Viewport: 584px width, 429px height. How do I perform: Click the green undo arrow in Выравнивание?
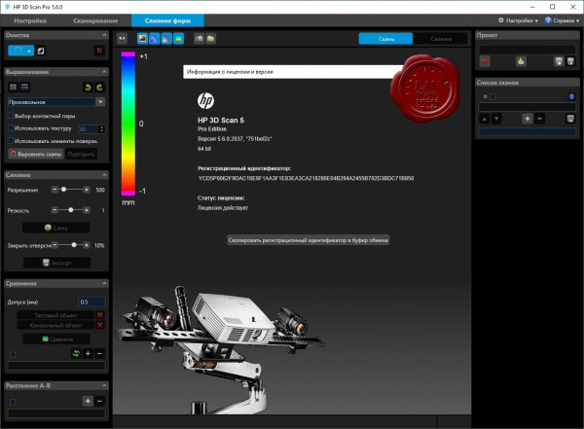(x=88, y=88)
